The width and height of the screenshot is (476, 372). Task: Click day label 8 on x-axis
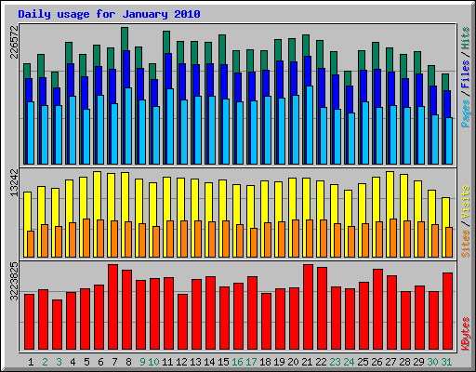coord(128,362)
